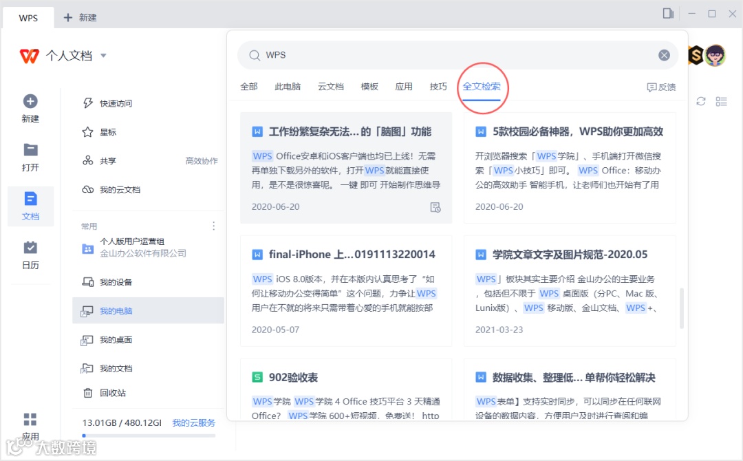This screenshot has height=461, width=743.
Task: Switch to the 全部 search tab
Action: click(249, 87)
